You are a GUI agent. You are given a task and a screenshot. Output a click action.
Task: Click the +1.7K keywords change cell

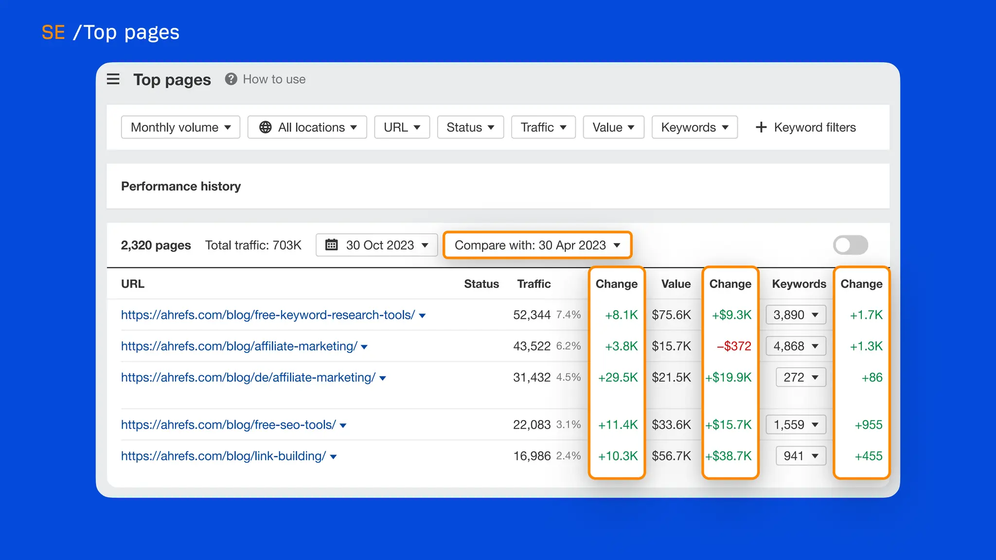click(866, 315)
